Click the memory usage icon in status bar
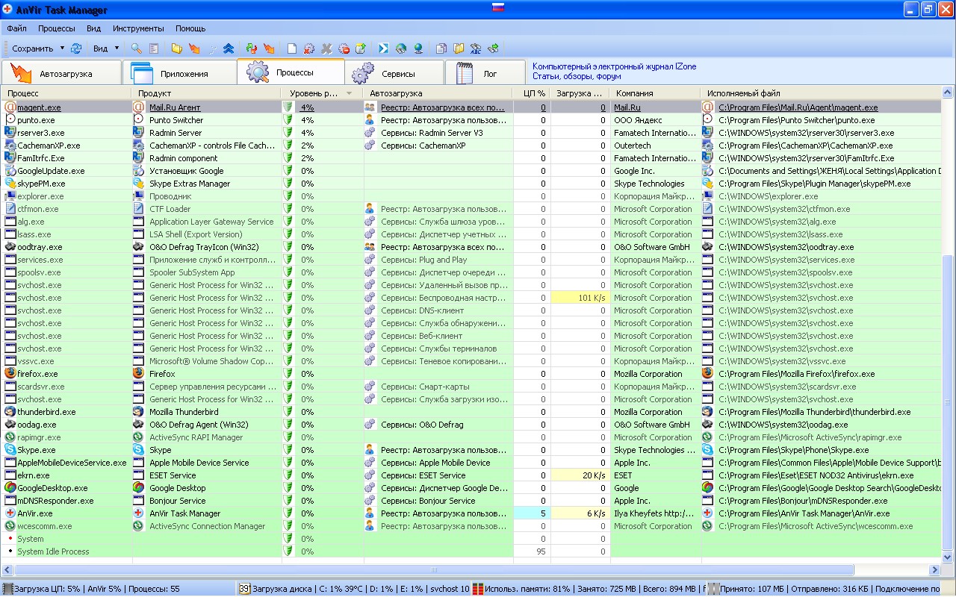 [478, 589]
